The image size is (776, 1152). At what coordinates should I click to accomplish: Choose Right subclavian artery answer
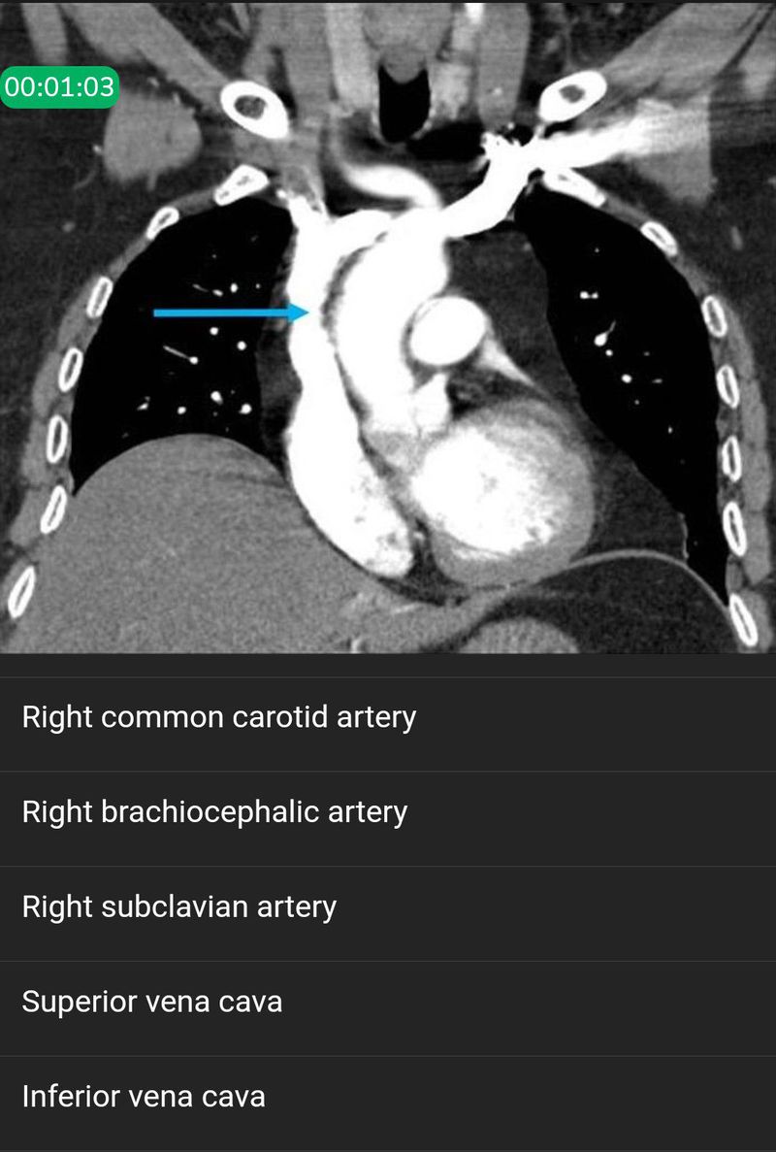388,906
